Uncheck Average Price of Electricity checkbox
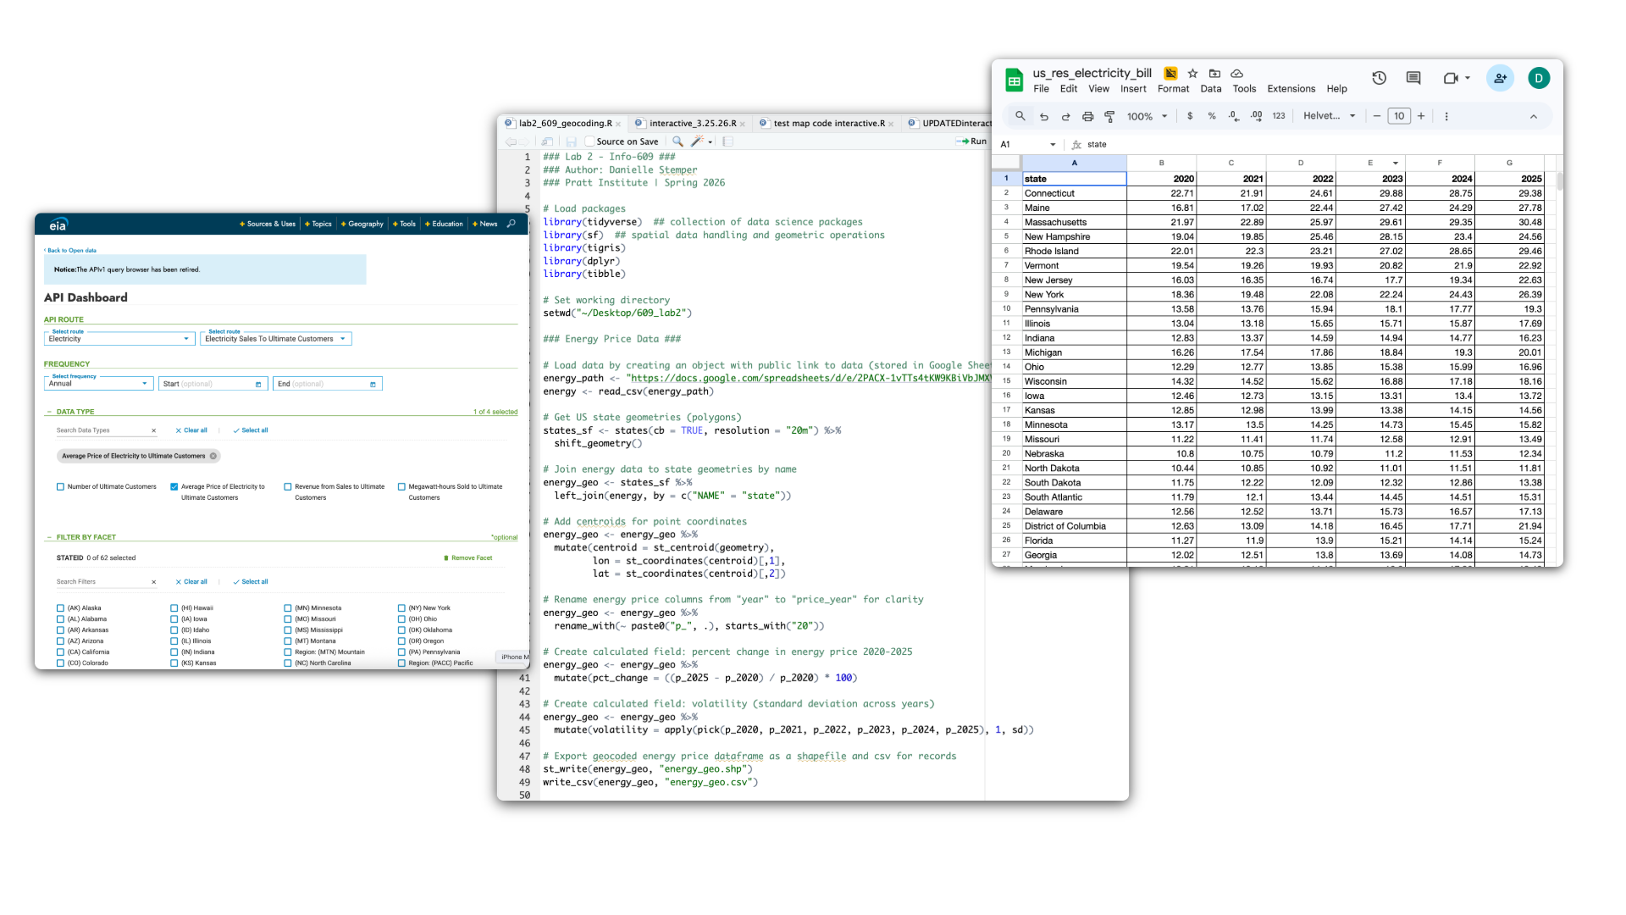 [x=174, y=487]
